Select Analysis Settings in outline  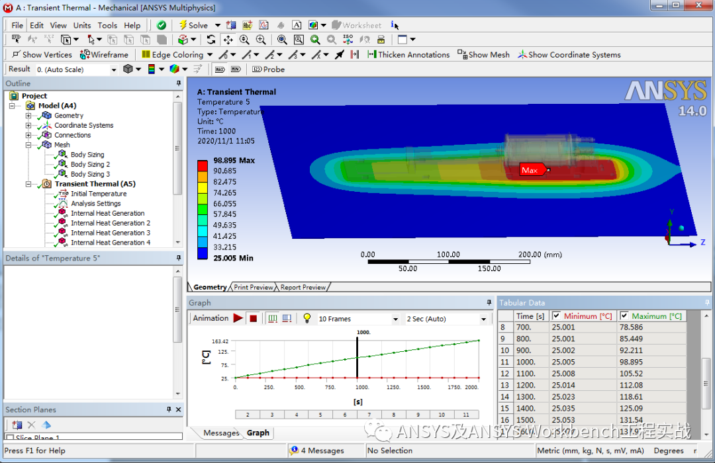96,204
